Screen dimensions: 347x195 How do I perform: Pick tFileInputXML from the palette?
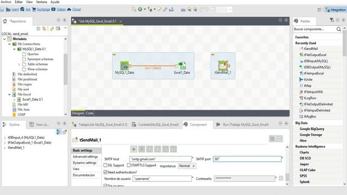click(313, 92)
